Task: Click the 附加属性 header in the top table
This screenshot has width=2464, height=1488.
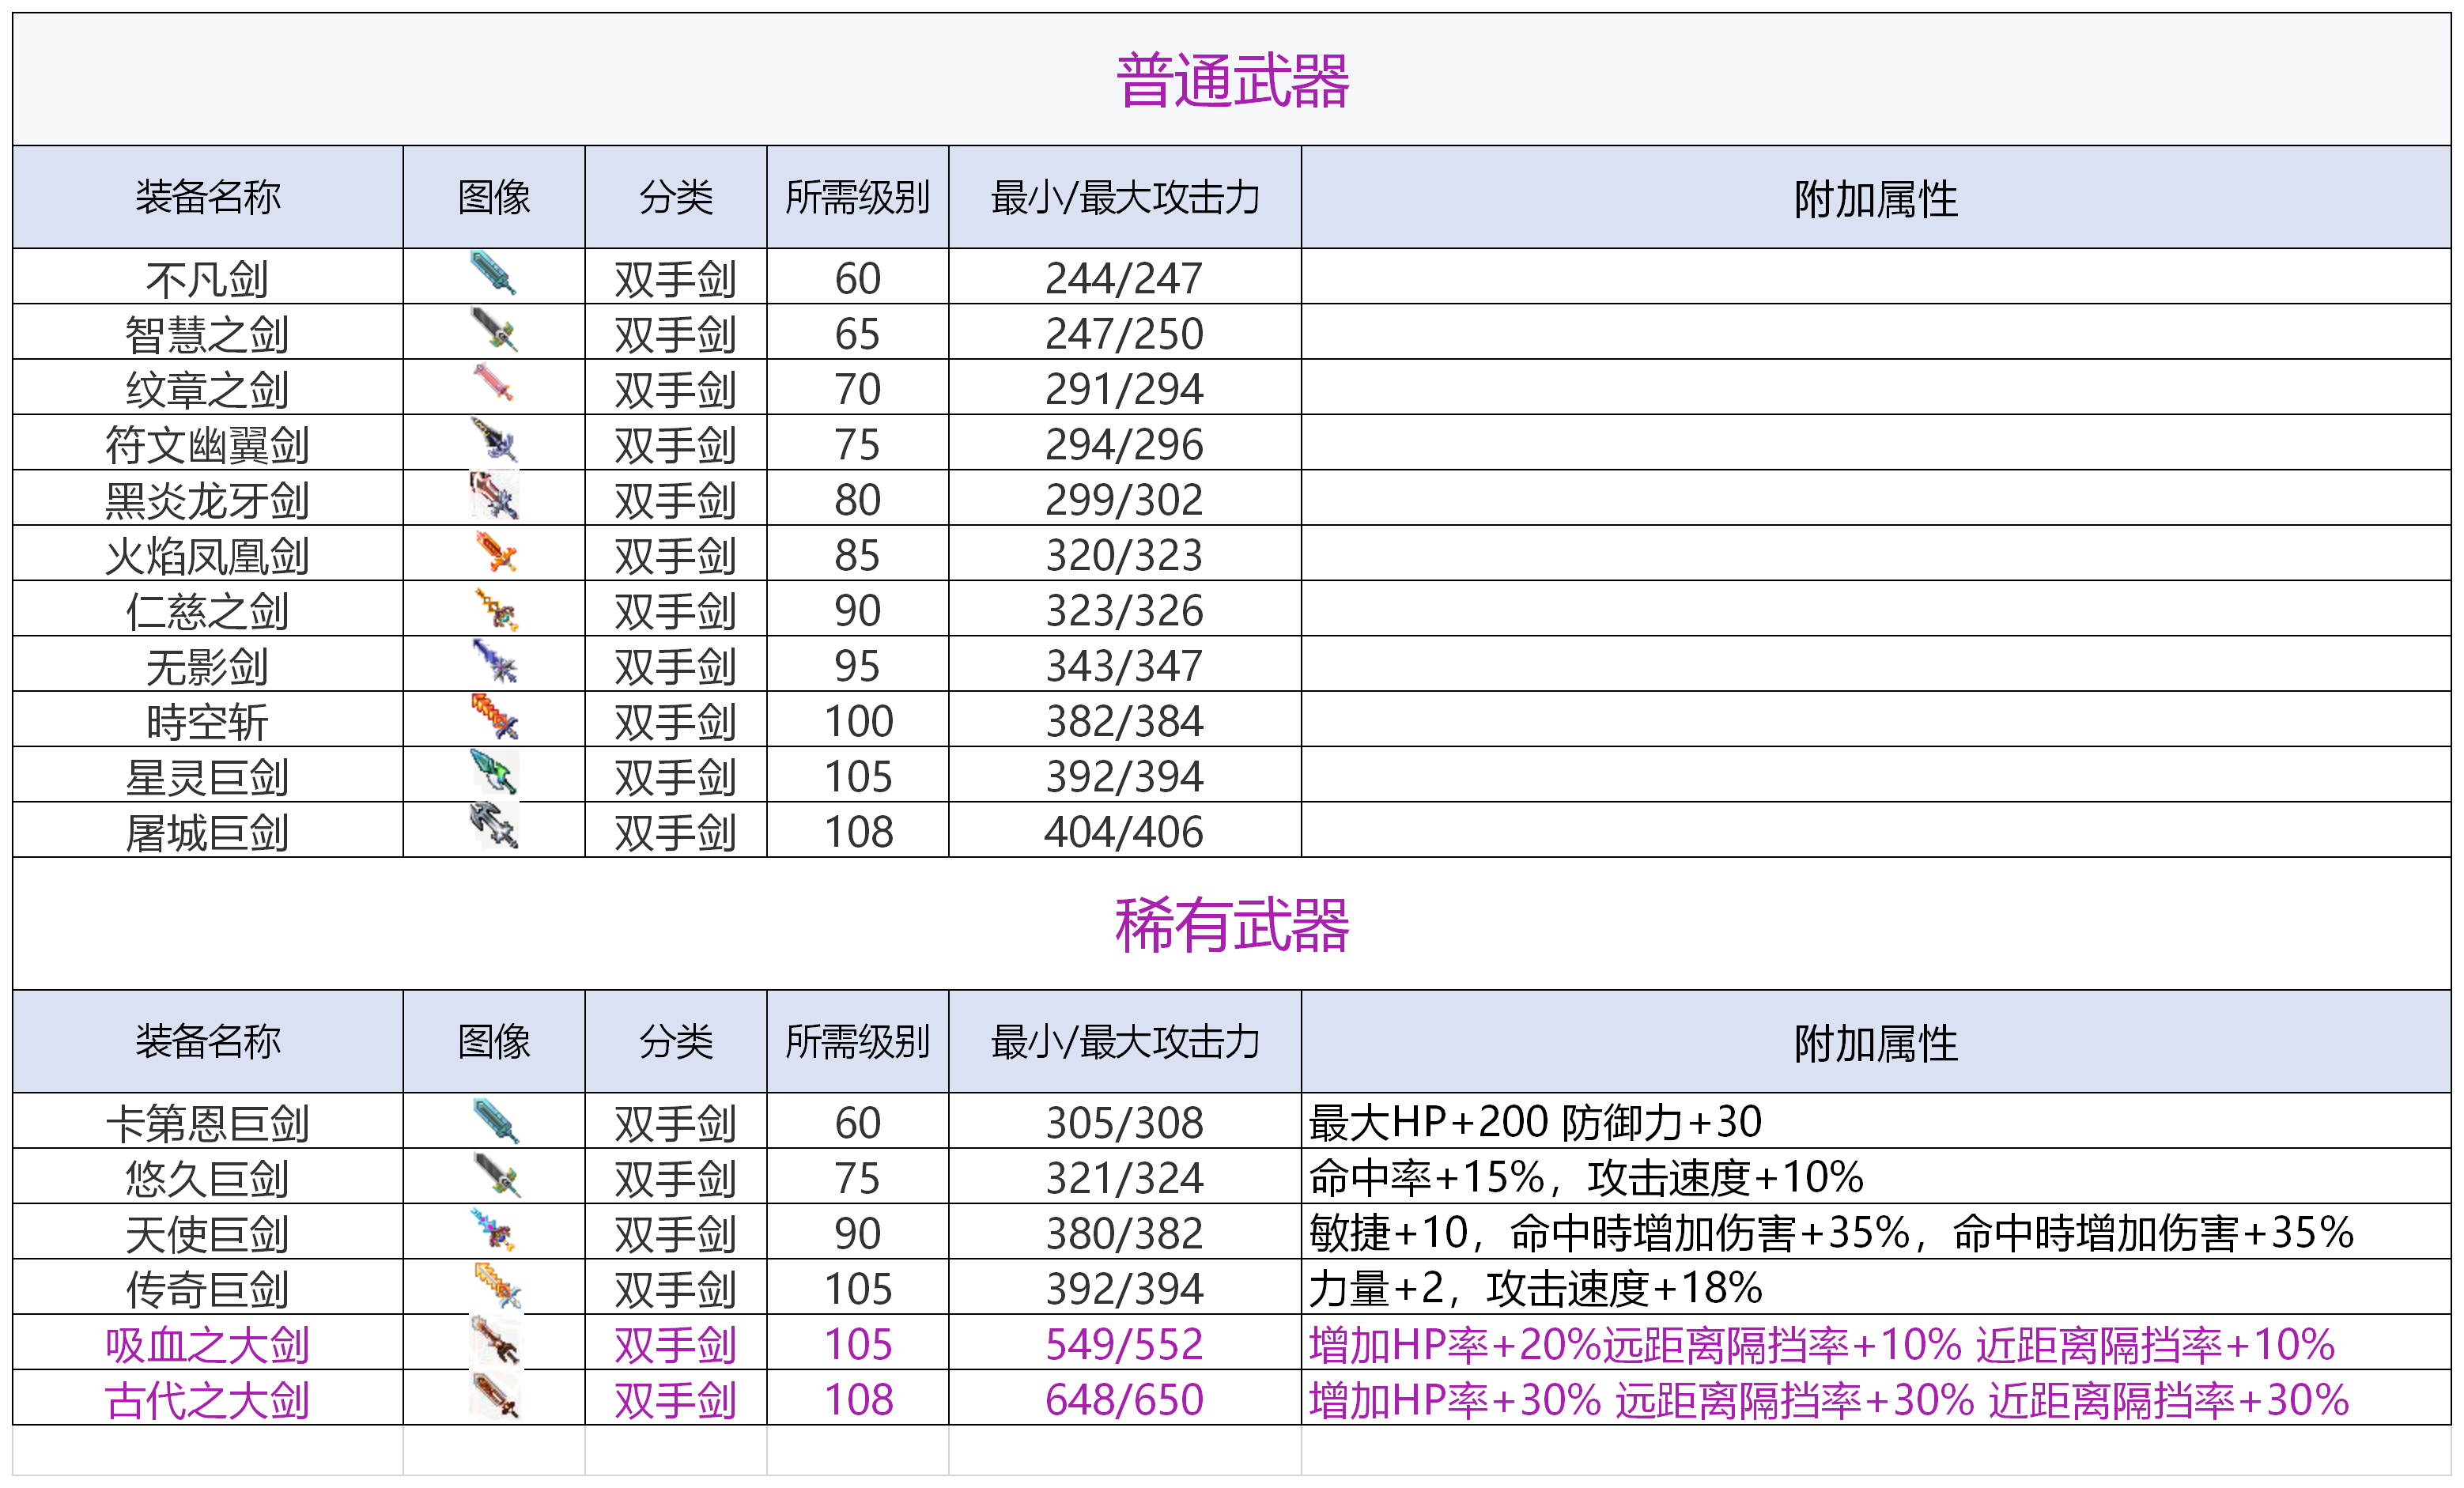Action: point(1875,198)
